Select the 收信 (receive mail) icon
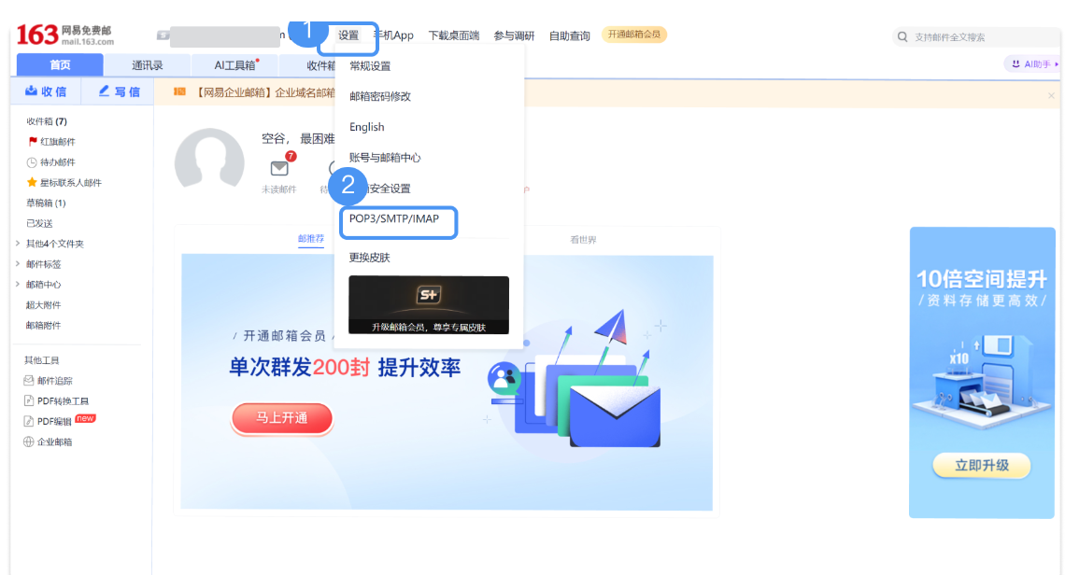The width and height of the screenshot is (1065, 575). [32, 91]
